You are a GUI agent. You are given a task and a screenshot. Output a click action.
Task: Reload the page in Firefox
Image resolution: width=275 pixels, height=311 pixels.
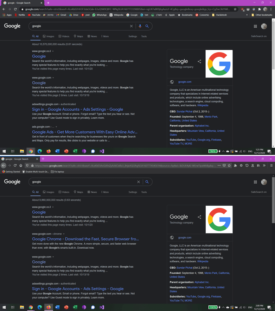click(x=15, y=166)
